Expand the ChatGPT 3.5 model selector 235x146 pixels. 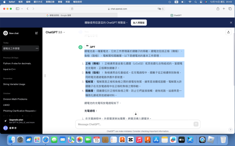coord(55,32)
